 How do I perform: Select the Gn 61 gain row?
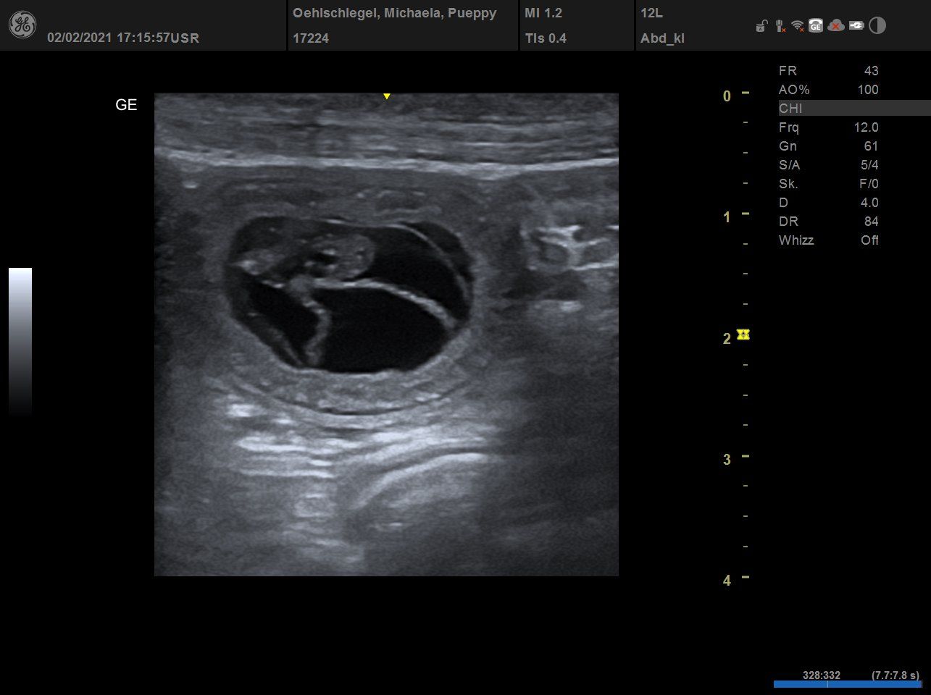829,146
